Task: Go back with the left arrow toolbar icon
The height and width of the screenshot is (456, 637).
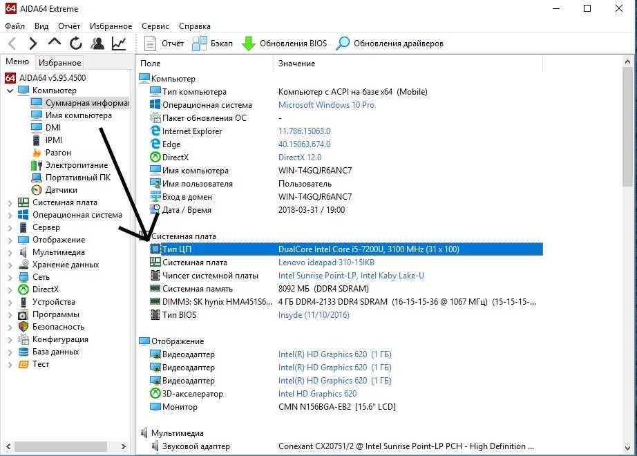Action: point(12,43)
